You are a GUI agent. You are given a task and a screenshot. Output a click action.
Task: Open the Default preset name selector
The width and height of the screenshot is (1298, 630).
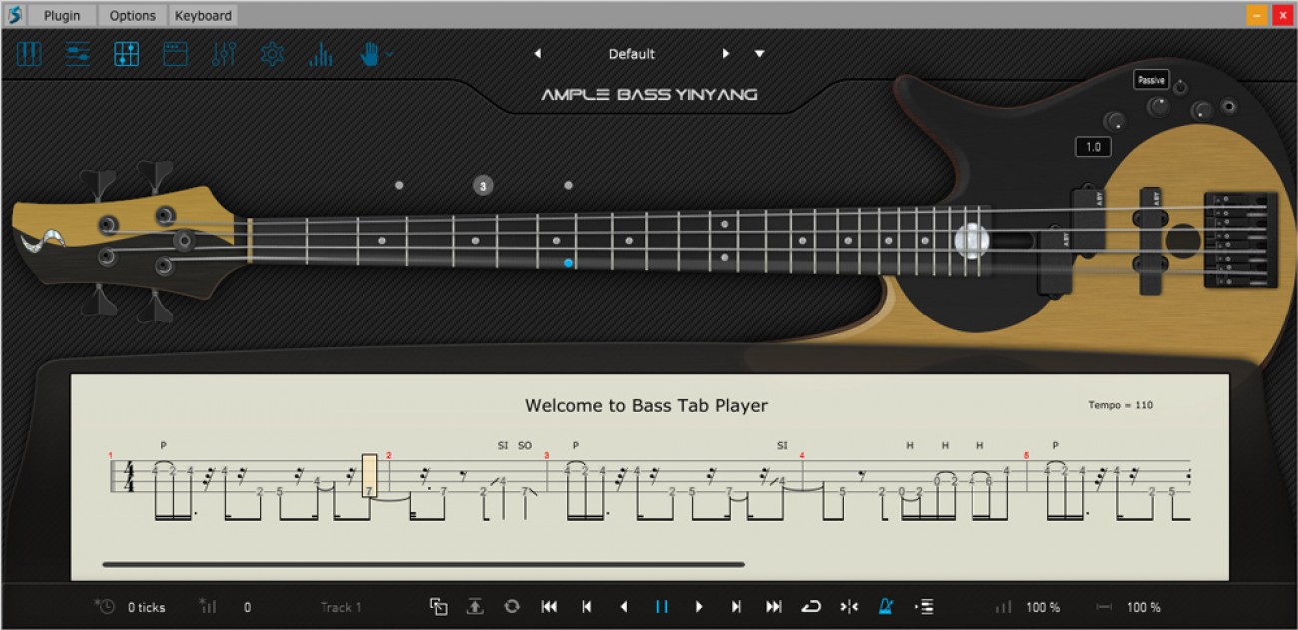632,54
